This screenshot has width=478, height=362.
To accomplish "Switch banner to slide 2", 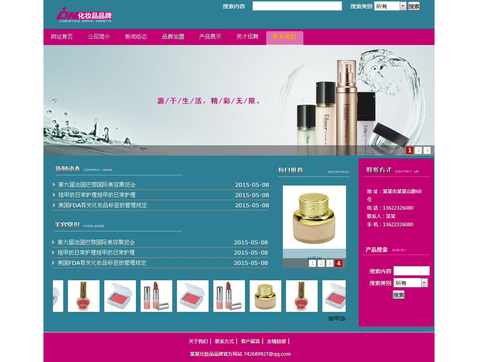I will pyautogui.click(x=418, y=150).
